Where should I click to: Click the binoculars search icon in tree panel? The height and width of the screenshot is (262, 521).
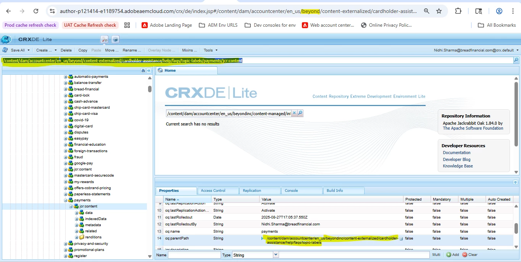tap(143, 71)
